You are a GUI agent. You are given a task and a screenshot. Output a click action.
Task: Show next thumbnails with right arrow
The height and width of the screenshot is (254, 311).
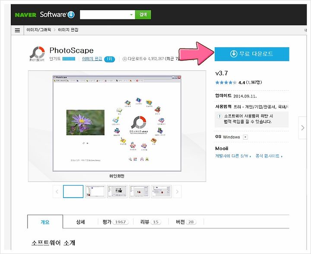click(x=177, y=191)
